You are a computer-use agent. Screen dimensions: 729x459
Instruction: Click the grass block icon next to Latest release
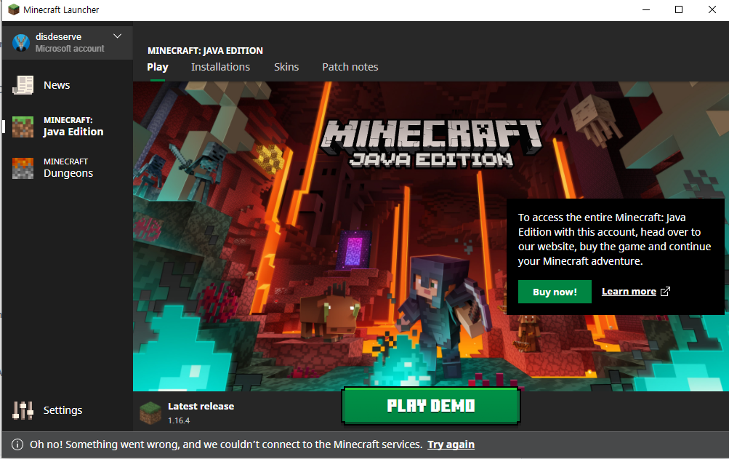pos(150,413)
